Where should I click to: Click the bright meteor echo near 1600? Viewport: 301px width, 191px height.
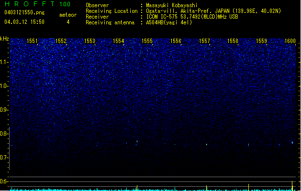tap(292, 142)
